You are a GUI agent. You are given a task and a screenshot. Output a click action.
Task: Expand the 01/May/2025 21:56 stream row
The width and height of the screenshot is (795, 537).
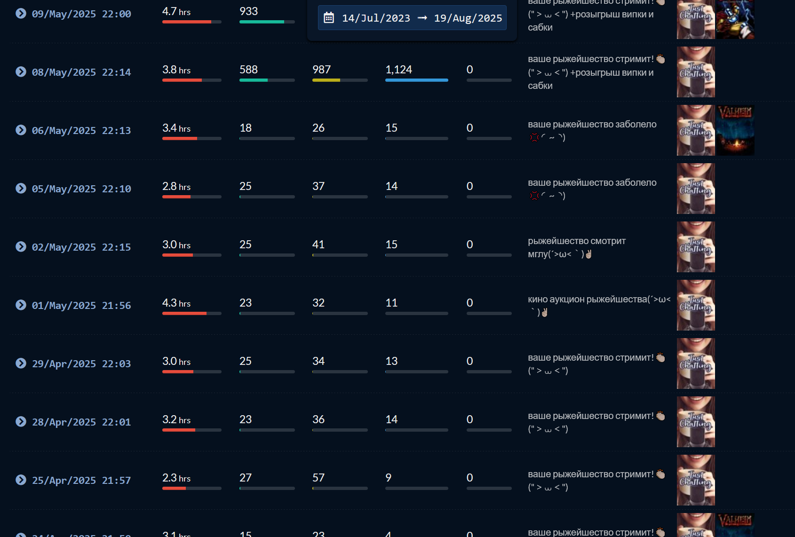pyautogui.click(x=21, y=305)
